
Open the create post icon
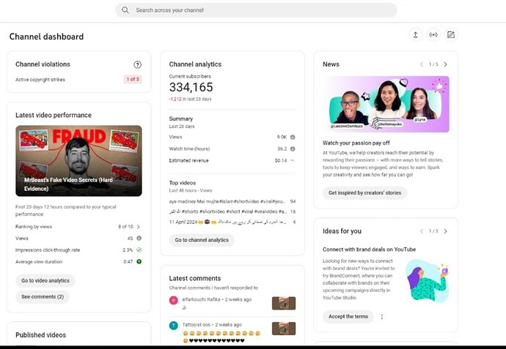tap(451, 35)
